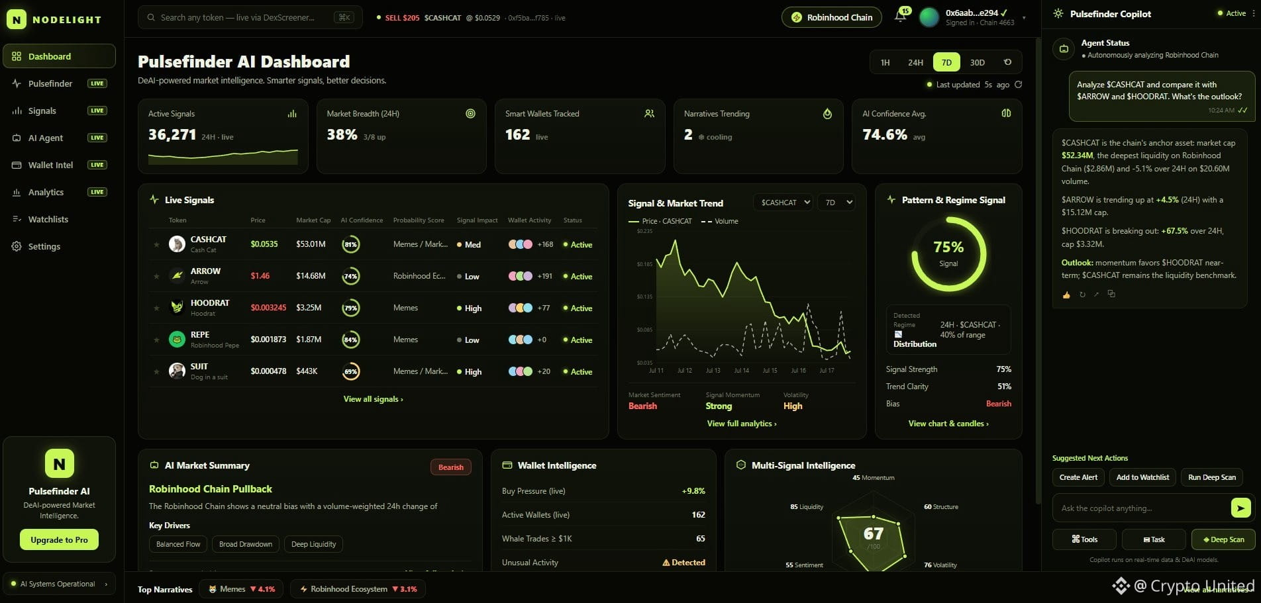The height and width of the screenshot is (603, 1261).
Task: Click the green Deep Scan button
Action: pyautogui.click(x=1223, y=539)
